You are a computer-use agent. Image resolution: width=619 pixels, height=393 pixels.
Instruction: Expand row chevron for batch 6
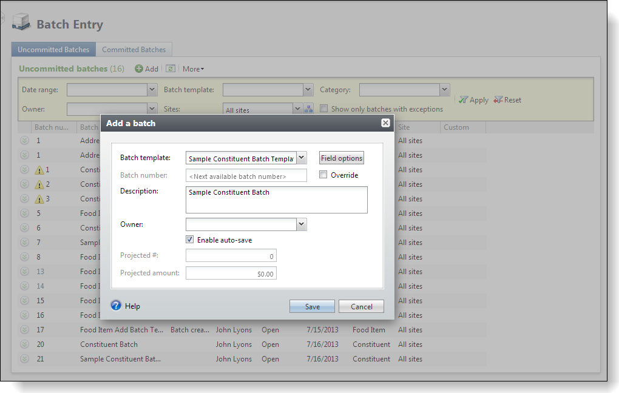coord(24,228)
